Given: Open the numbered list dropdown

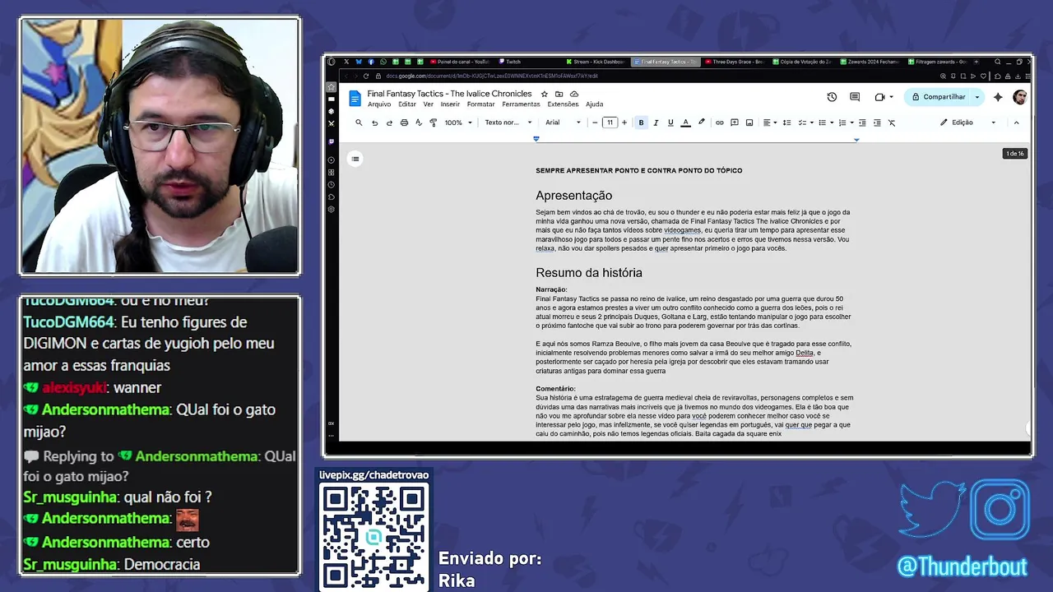Looking at the screenshot, I should pyautogui.click(x=845, y=123).
